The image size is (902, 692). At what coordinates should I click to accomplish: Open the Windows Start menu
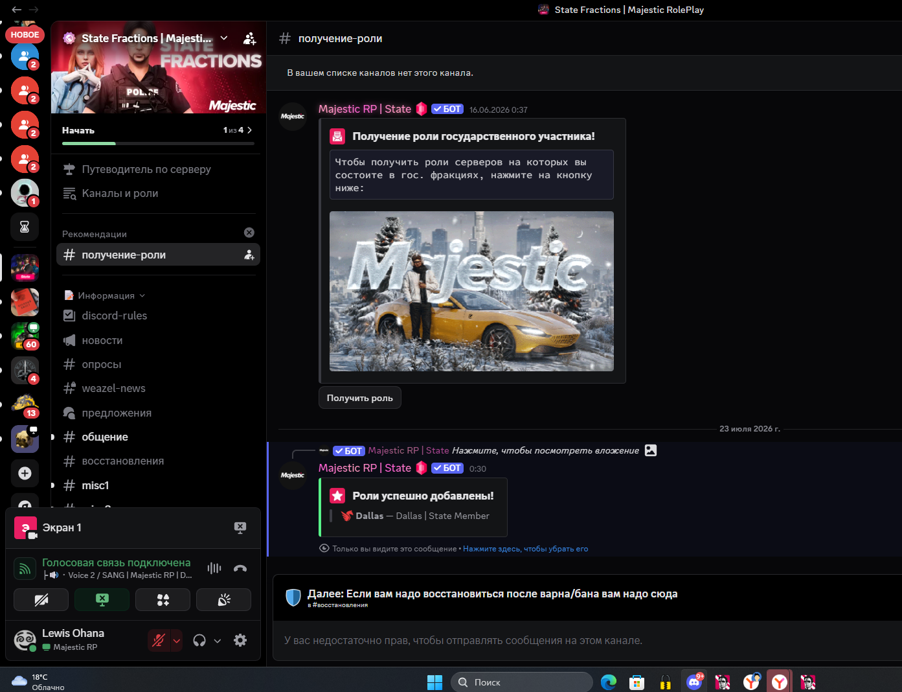(x=434, y=682)
